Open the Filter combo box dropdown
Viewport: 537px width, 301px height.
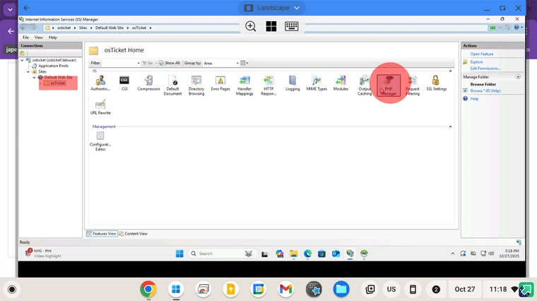[138, 63]
